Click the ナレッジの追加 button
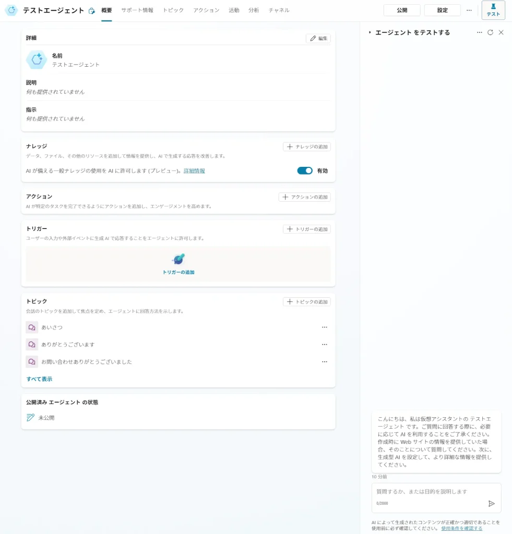This screenshot has width=512, height=534. point(307,147)
